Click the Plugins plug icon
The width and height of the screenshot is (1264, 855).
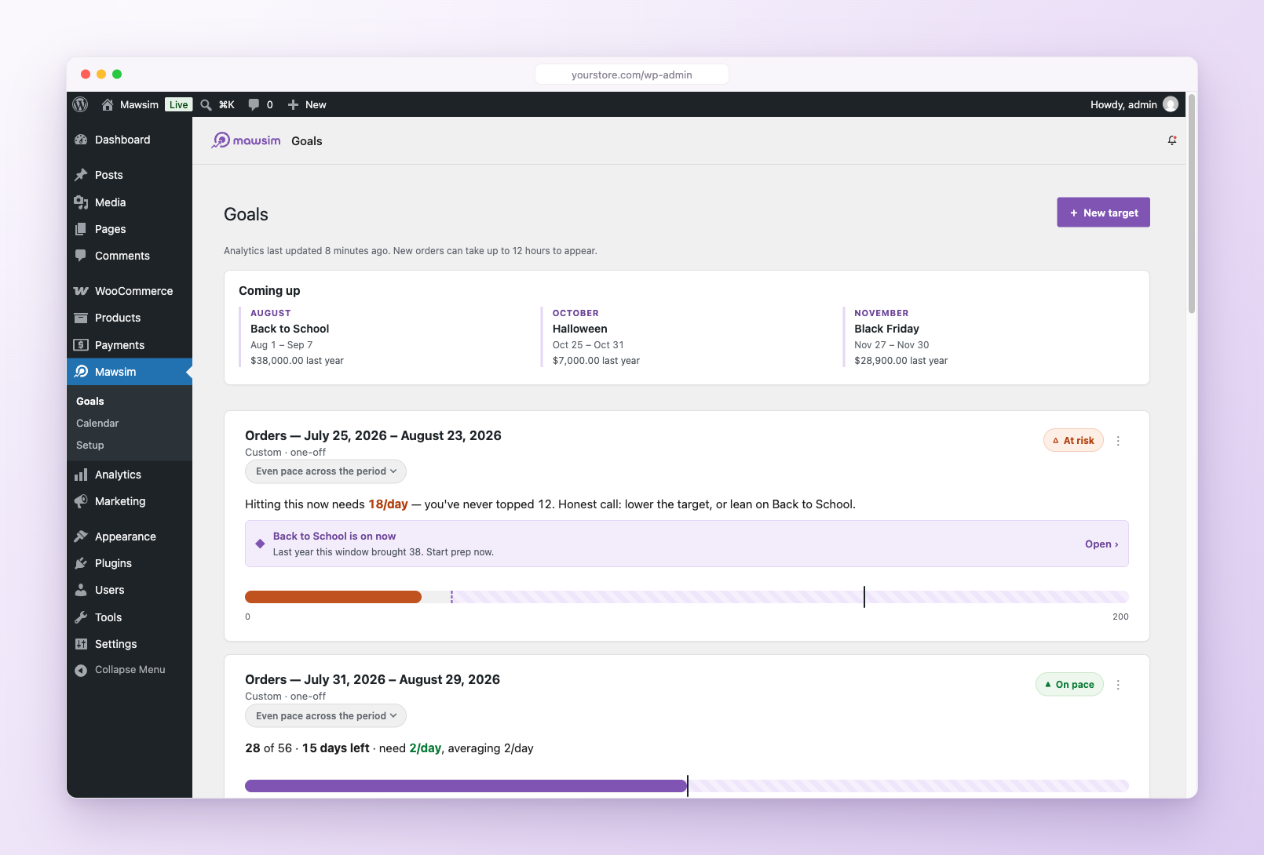click(x=81, y=563)
